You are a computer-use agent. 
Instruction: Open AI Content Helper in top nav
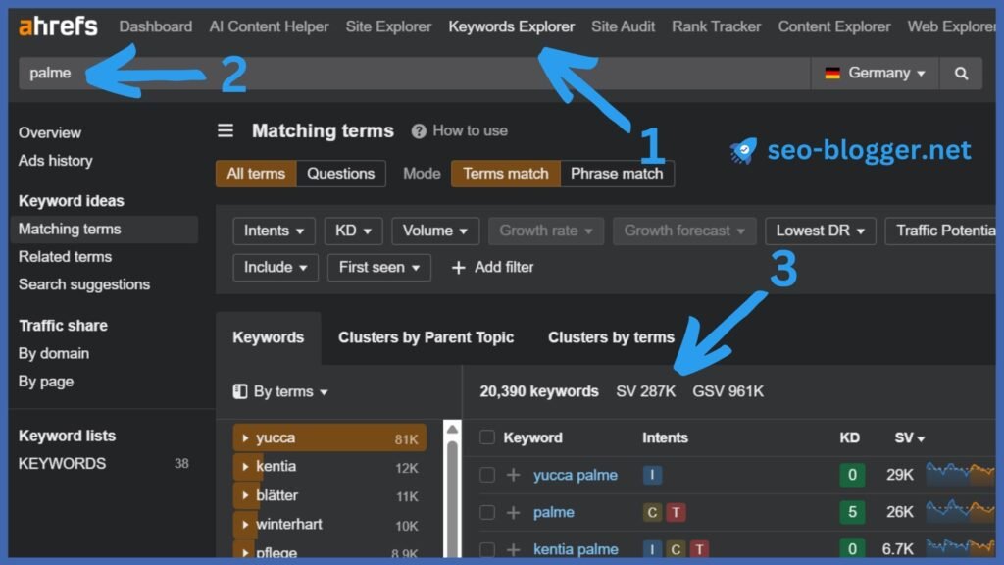coord(269,26)
